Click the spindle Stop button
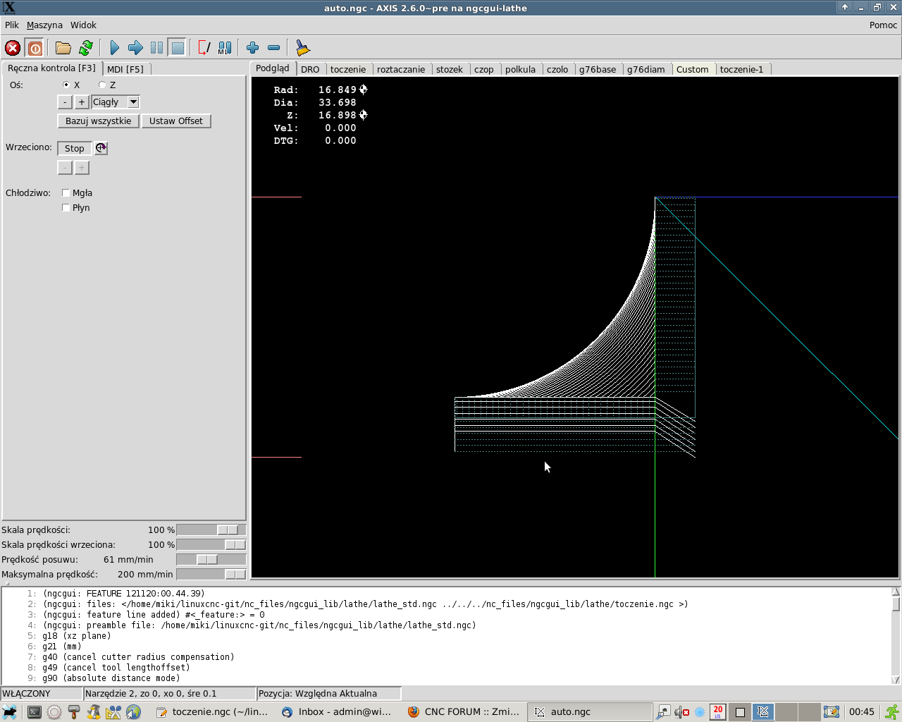 coord(75,148)
